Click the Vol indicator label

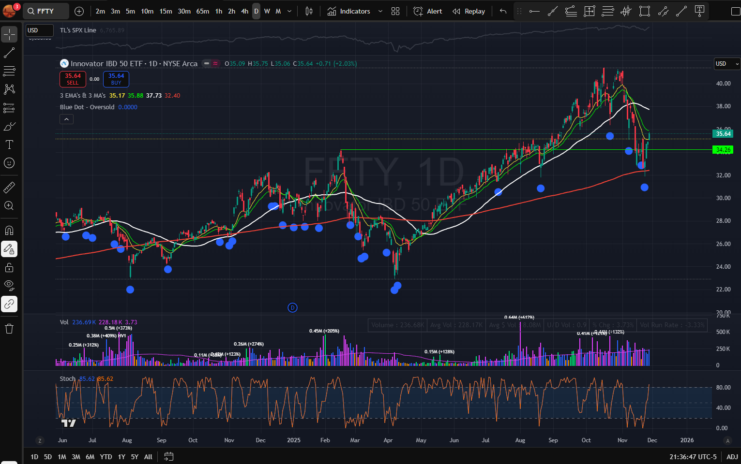(64, 322)
